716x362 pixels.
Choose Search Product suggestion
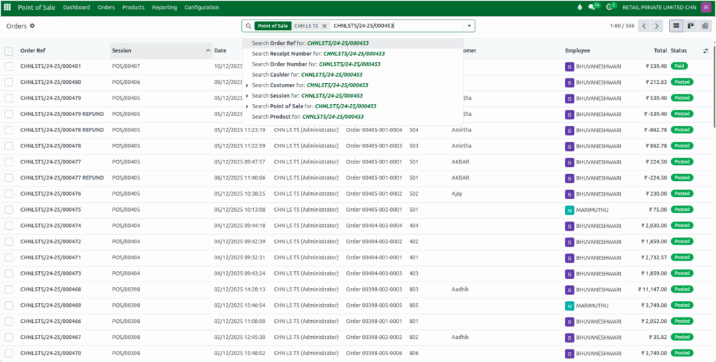tap(352, 117)
